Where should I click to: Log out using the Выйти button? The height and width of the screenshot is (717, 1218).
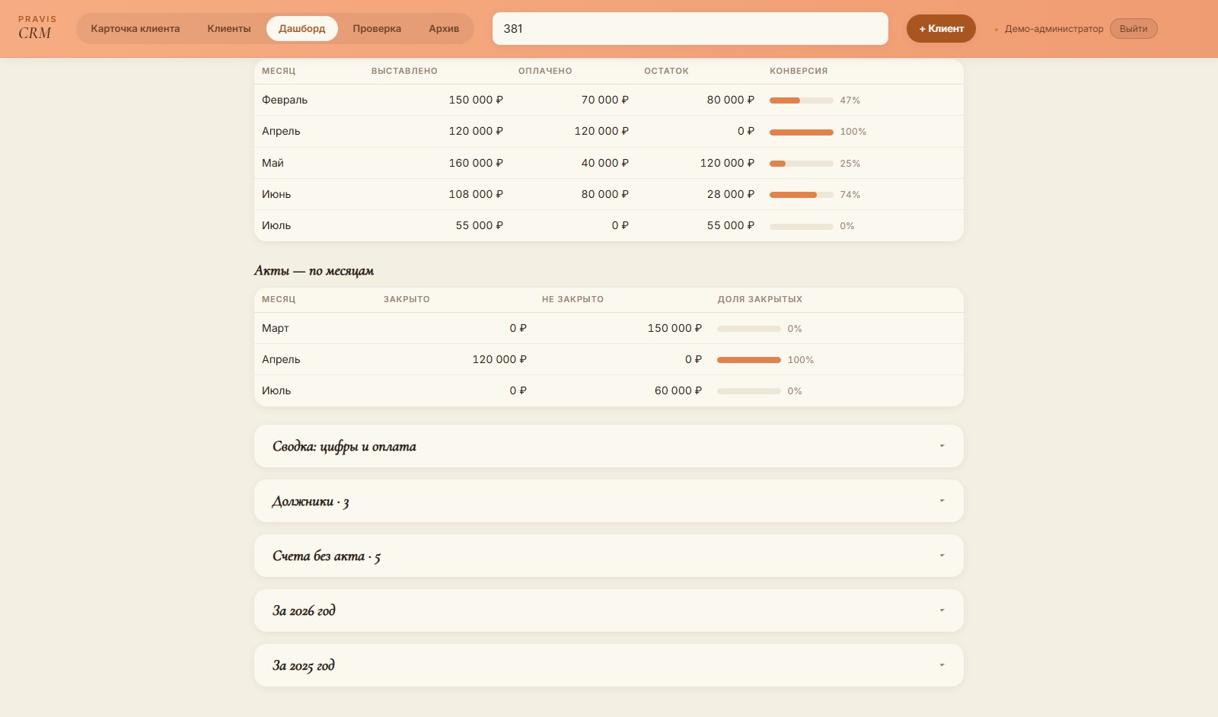click(1134, 29)
